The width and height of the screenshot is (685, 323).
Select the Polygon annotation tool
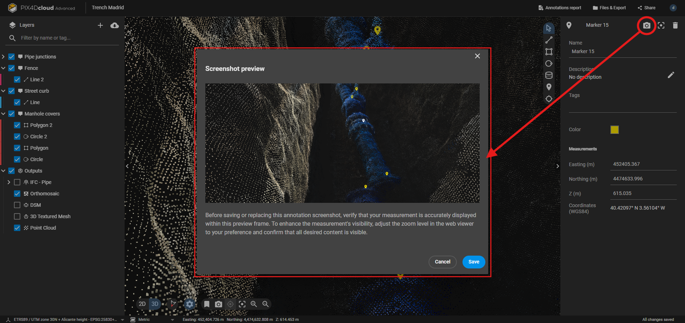tap(549, 51)
